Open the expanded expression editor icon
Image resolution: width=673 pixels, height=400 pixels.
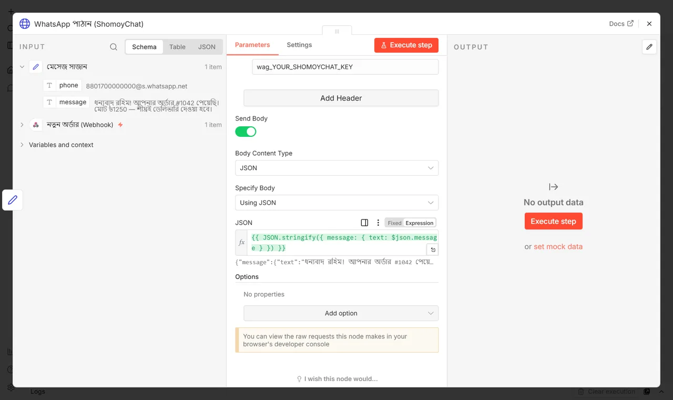[432, 250]
